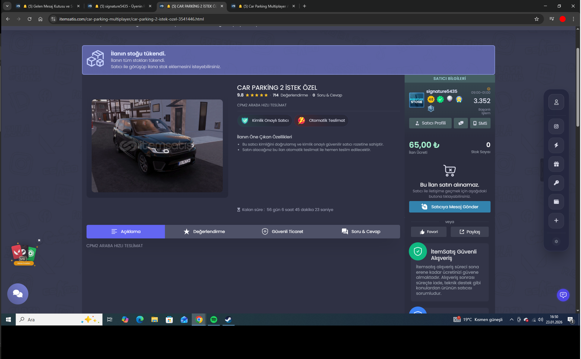Click the 0 Soru & Cevap link under title
This screenshot has width=581, height=359.
point(327,95)
